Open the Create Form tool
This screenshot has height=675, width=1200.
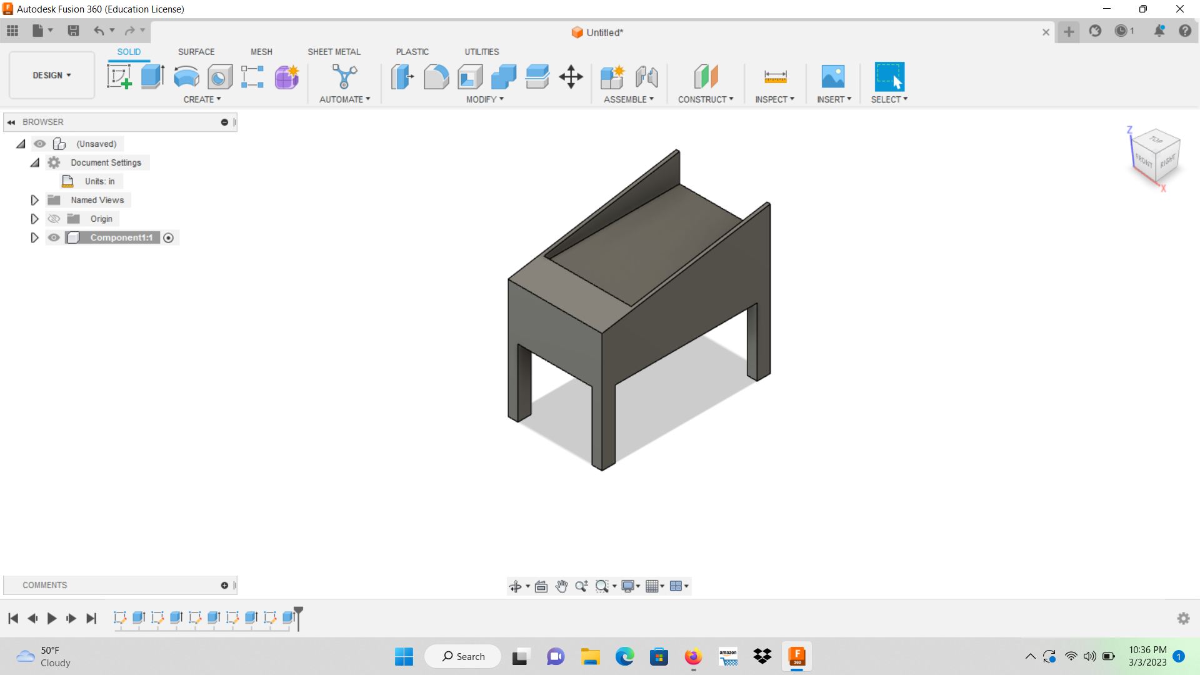click(286, 76)
